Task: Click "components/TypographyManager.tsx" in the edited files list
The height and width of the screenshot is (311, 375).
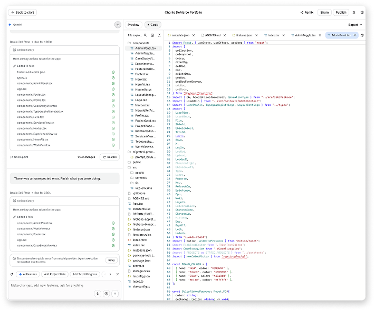Action: point(40,112)
